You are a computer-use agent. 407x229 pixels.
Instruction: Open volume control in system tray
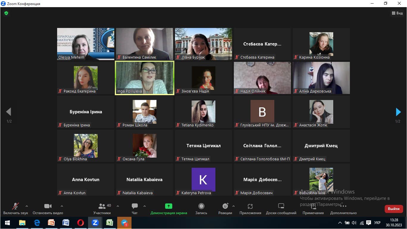(x=354, y=223)
